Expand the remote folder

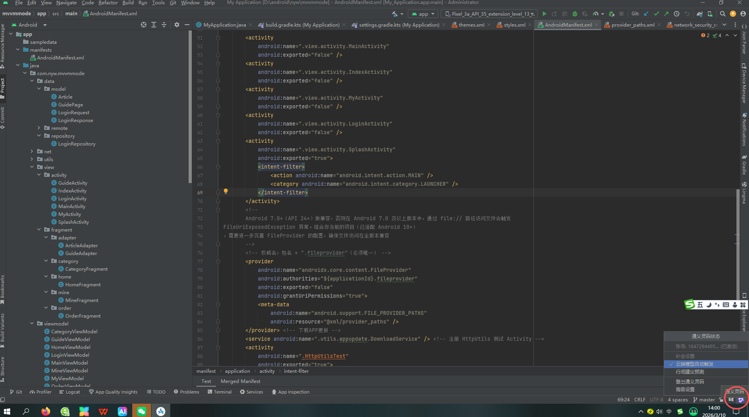[39, 128]
